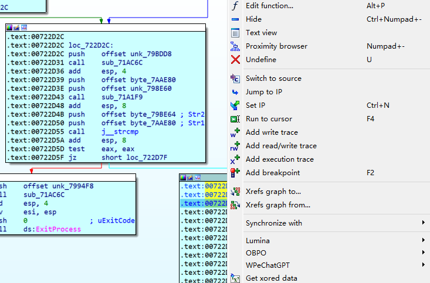The image size is (430, 283).
Task: Select Add write trace entry
Action: click(x=329, y=132)
